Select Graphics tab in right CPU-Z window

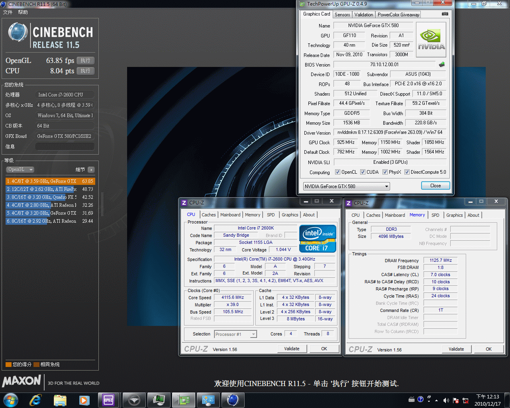pyautogui.click(x=455, y=215)
